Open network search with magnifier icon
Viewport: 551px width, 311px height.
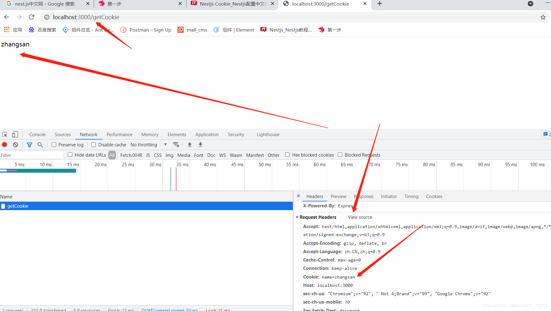[40, 145]
